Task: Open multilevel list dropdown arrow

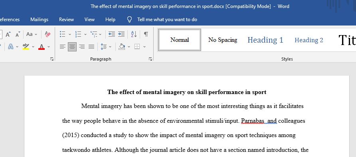Action: coord(100,34)
